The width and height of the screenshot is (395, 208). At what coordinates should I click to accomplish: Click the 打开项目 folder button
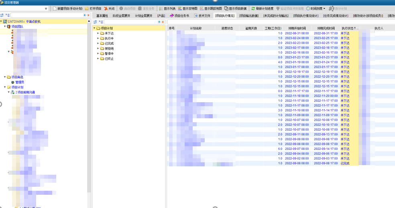click(x=93, y=8)
